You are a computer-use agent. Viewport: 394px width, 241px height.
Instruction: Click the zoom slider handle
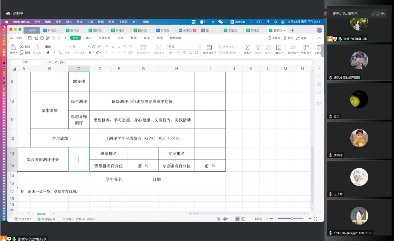(x=292, y=219)
